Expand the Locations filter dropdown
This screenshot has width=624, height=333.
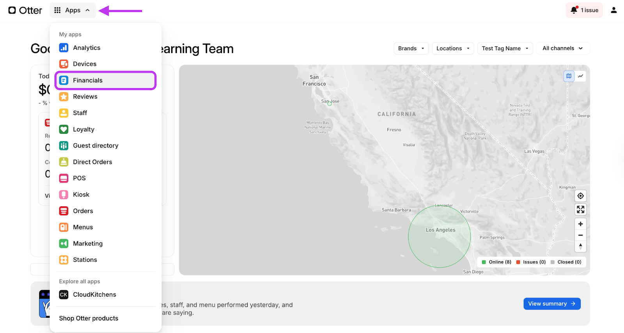click(453, 48)
